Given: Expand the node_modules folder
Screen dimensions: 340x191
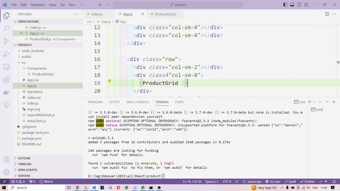Looking at the screenshot, I should pyautogui.click(x=33, y=51).
